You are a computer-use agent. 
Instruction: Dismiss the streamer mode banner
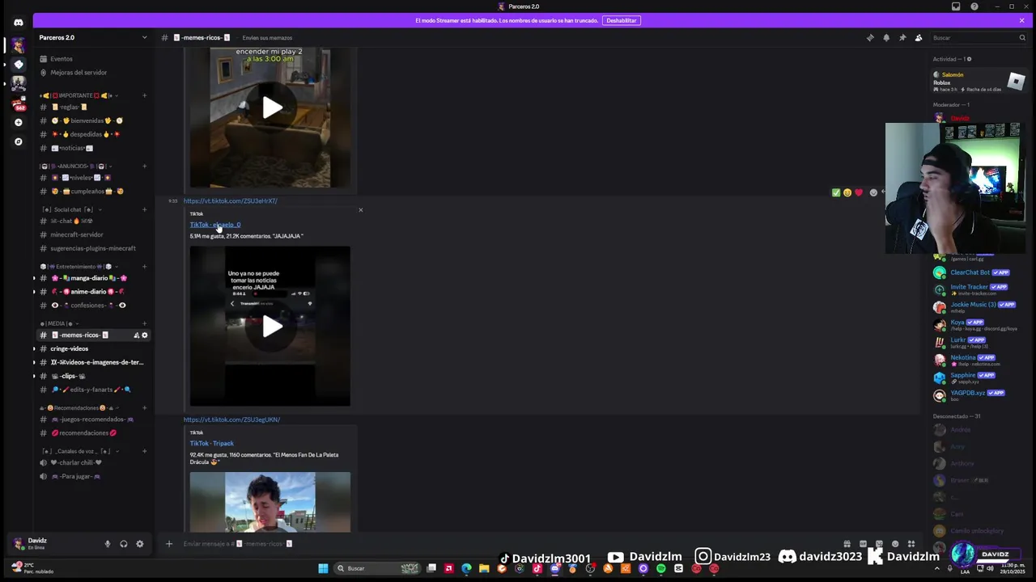(x=1021, y=20)
